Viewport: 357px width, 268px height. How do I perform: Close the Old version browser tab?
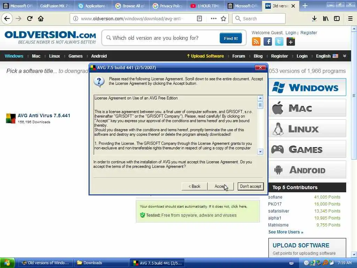[293, 6]
